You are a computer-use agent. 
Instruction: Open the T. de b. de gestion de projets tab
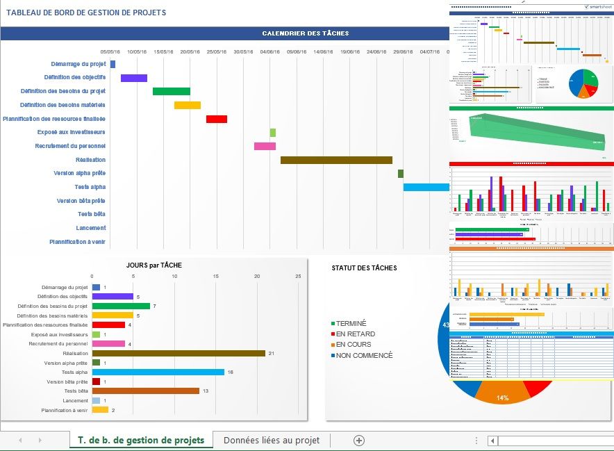click(x=141, y=440)
